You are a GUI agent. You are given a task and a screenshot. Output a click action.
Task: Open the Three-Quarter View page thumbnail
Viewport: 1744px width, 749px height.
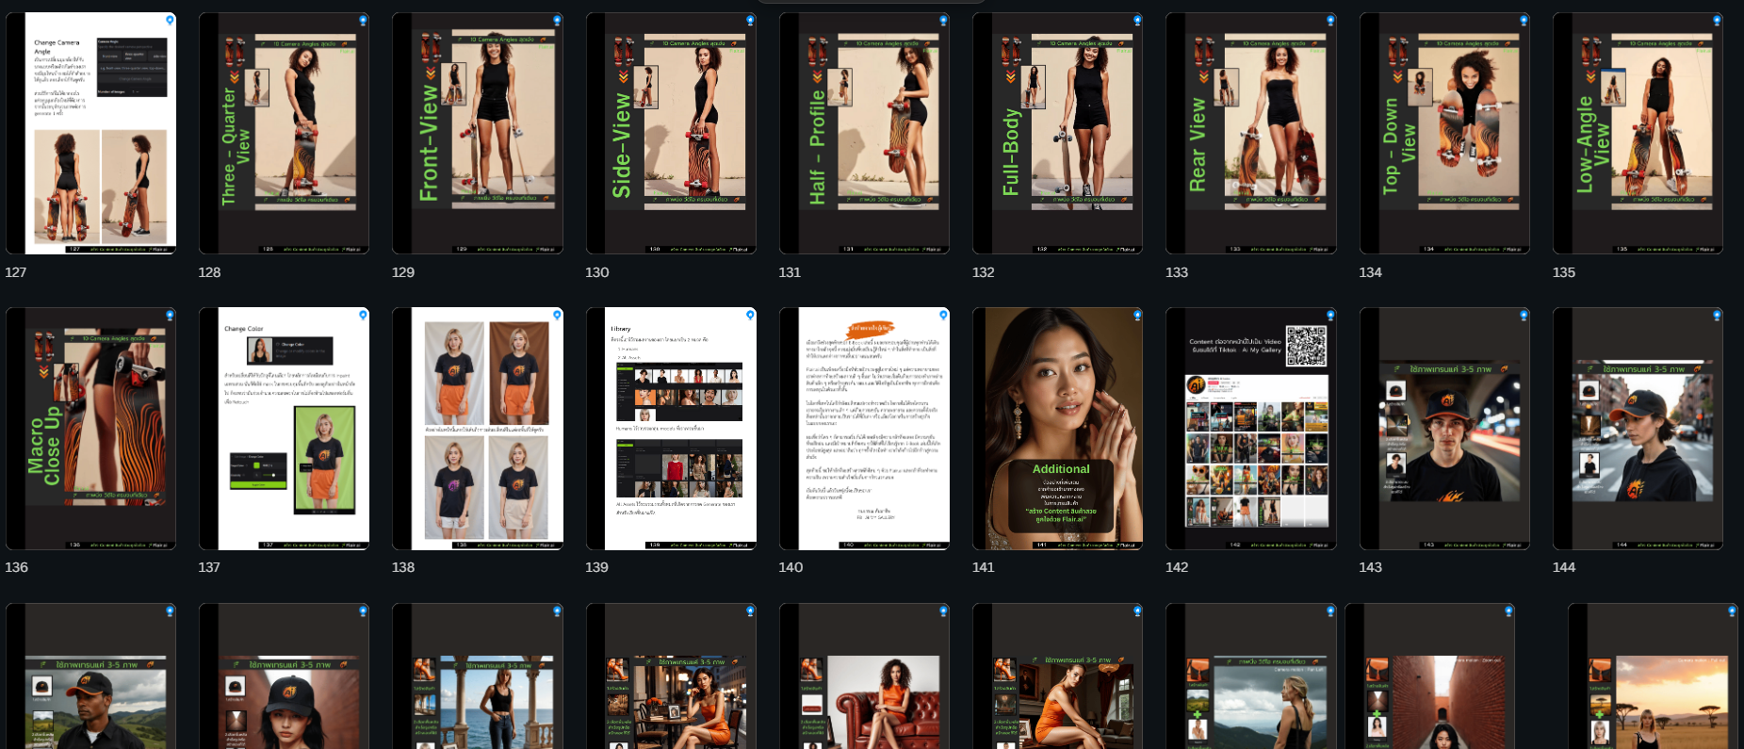[x=284, y=133]
